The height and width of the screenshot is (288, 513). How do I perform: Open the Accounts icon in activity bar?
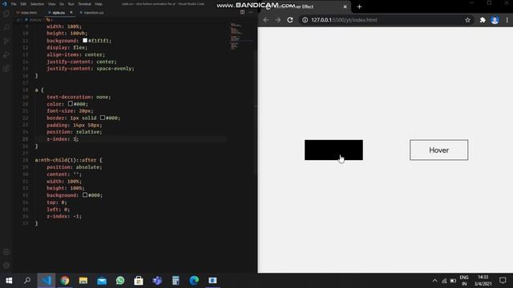point(6,252)
